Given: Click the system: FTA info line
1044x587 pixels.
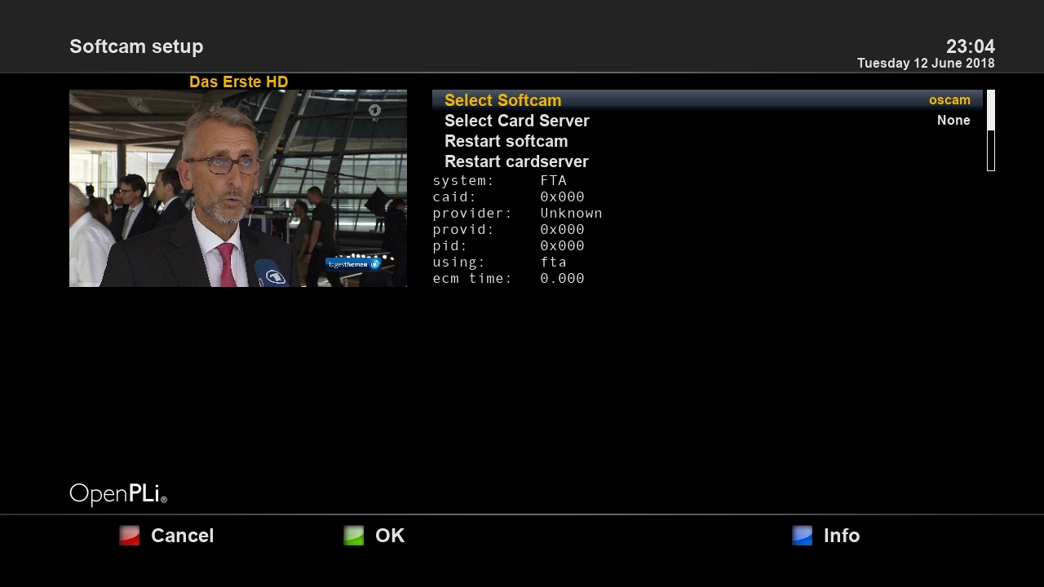Looking at the screenshot, I should [499, 180].
